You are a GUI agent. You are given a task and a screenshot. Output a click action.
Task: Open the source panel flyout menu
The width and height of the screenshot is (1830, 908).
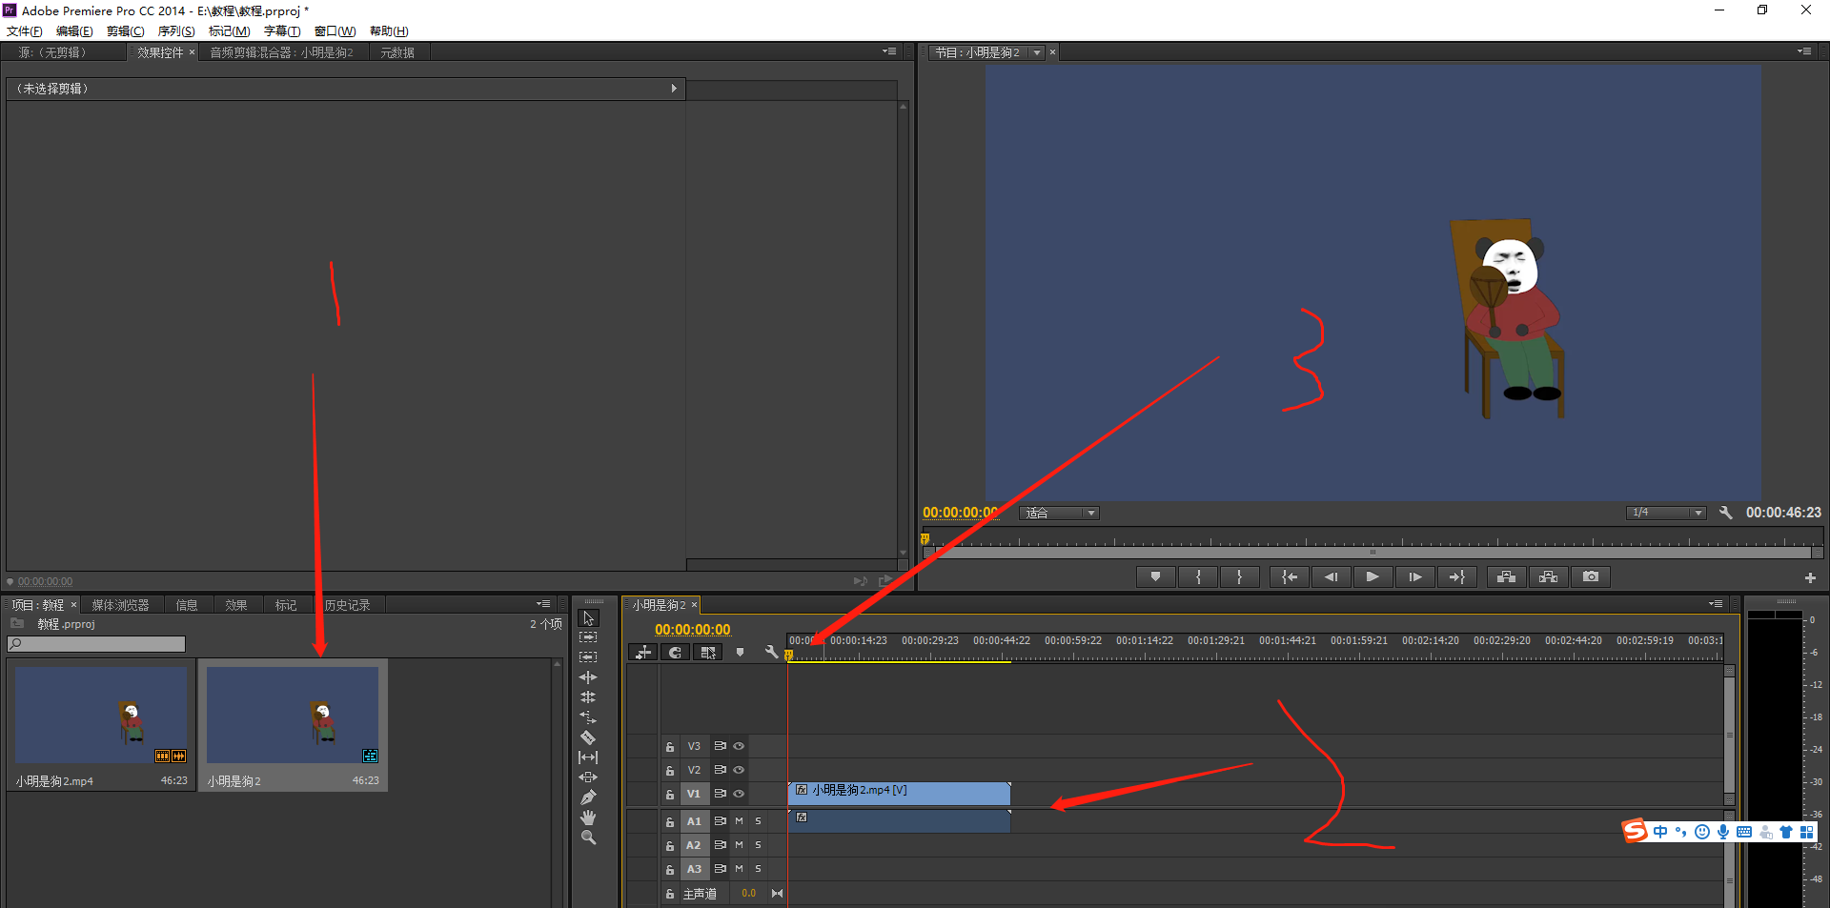889,51
